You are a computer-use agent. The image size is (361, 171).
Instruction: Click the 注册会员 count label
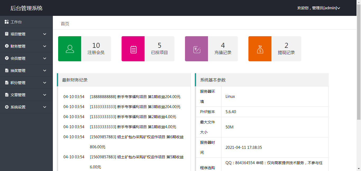(96, 53)
